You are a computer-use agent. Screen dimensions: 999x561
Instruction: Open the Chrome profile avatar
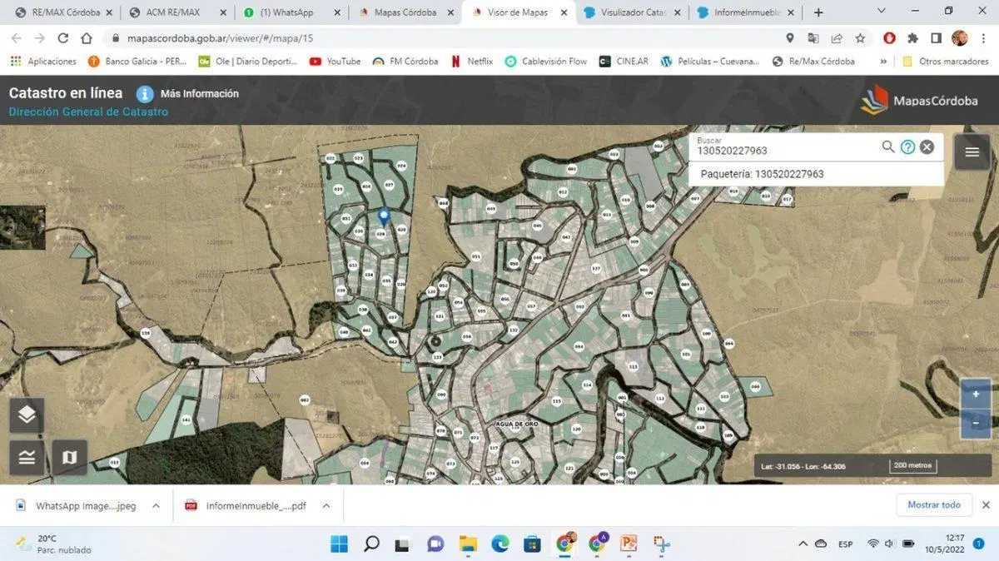tap(960, 38)
